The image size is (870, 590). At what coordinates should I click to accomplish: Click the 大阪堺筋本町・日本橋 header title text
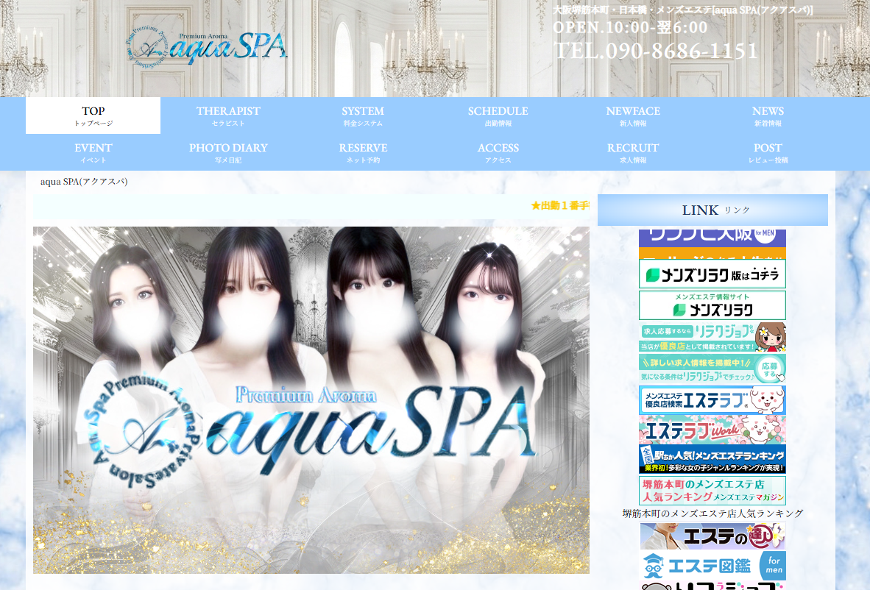(x=683, y=10)
